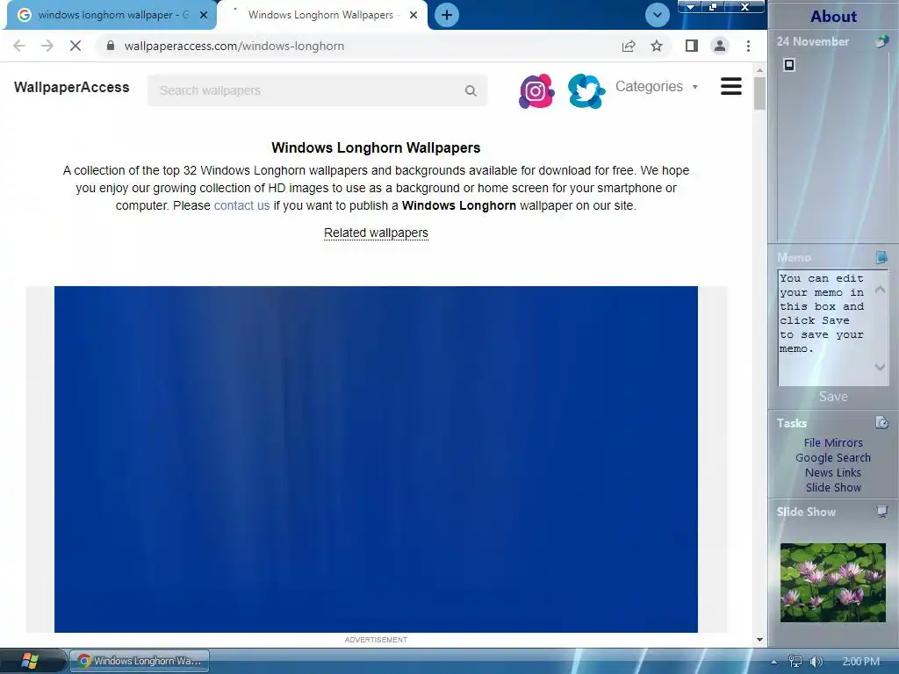Expand the Categories dropdown

[657, 87]
